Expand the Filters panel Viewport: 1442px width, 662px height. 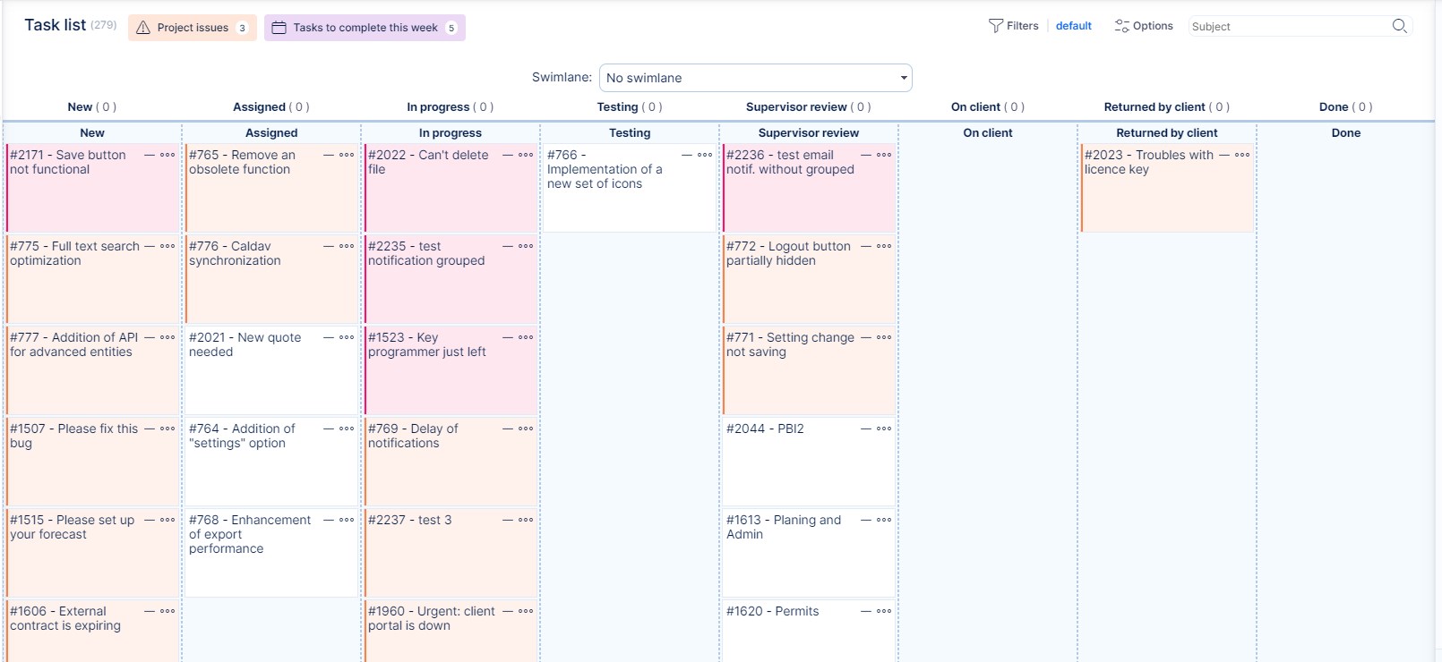1013,26
